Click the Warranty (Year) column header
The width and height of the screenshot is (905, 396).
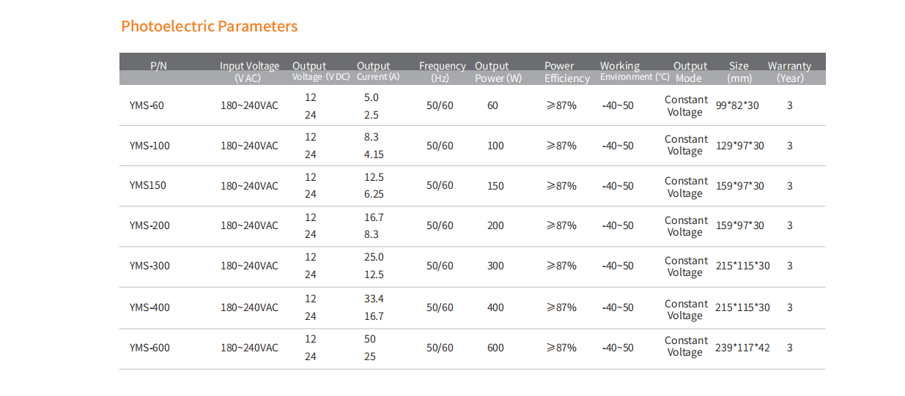point(789,72)
